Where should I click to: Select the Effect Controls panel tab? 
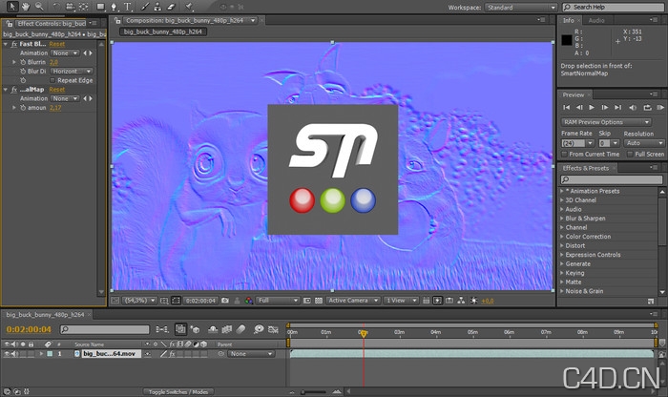tap(52, 24)
